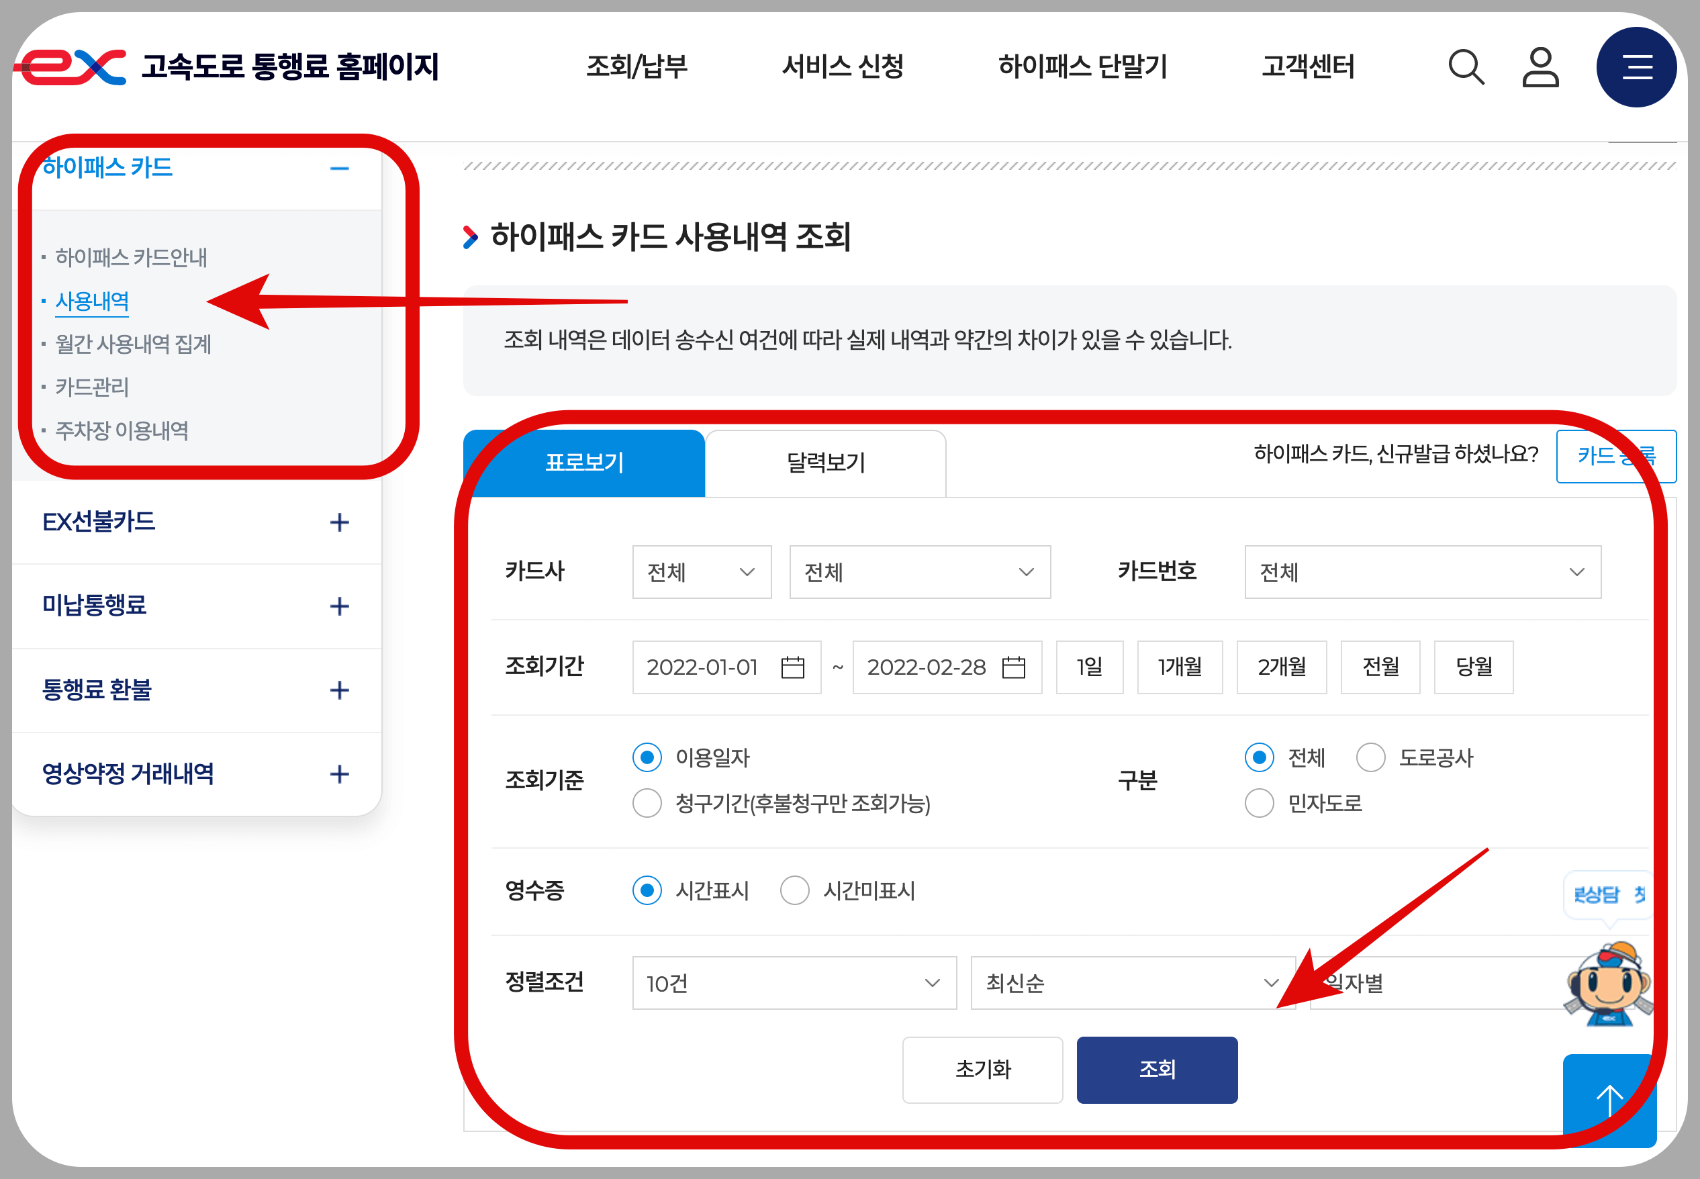
Task: Open the 10건 sort count dropdown
Action: coord(795,983)
